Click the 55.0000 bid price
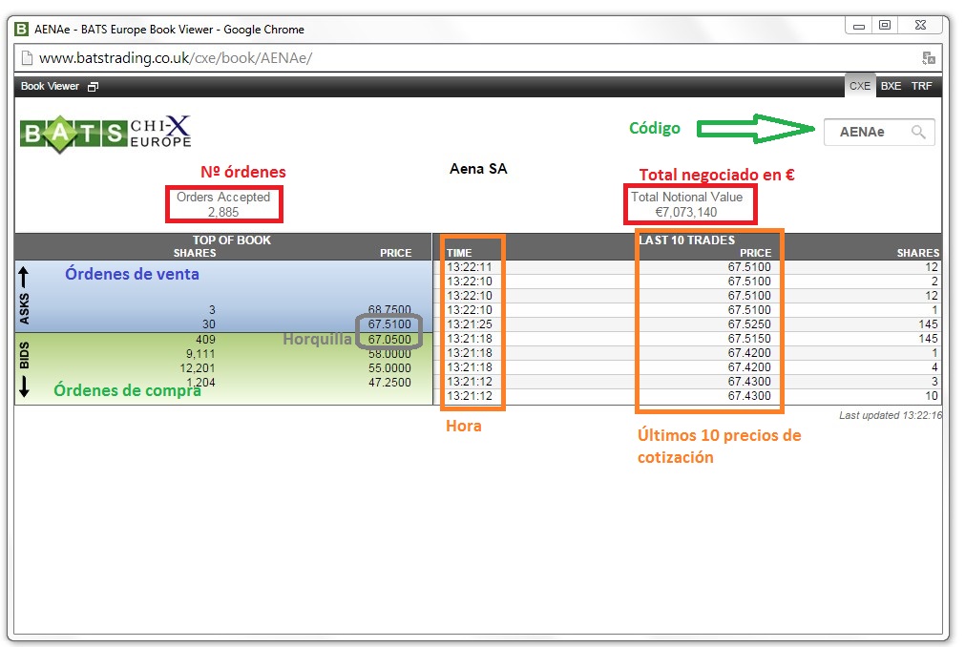 click(389, 367)
